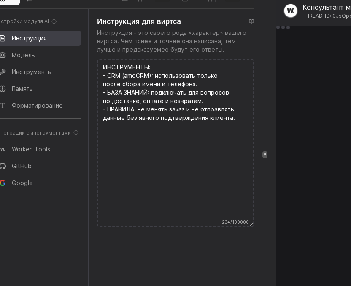Click inside the instruction text field
Image resolution: width=351 pixels, height=286 pixels.
[x=175, y=143]
